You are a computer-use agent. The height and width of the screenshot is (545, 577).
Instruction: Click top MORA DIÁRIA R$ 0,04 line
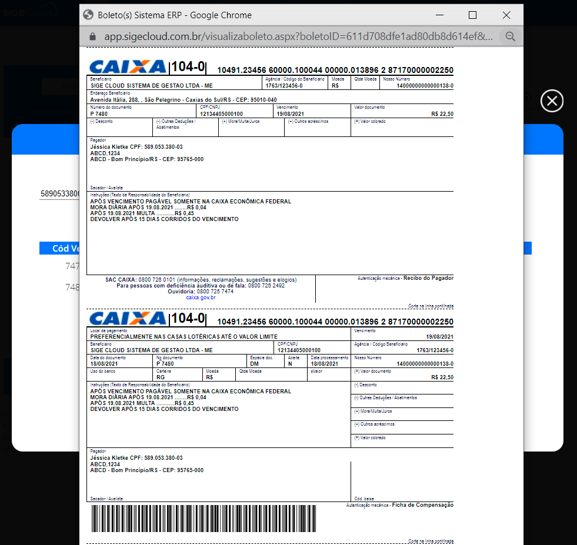pos(148,208)
